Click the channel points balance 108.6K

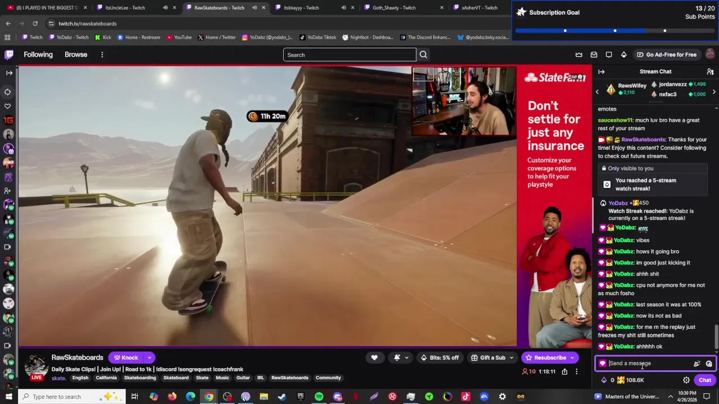tap(630, 380)
